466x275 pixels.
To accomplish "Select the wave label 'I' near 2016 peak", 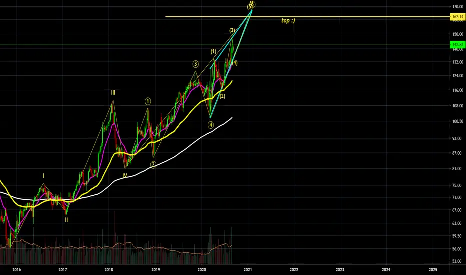I will coord(43,176).
